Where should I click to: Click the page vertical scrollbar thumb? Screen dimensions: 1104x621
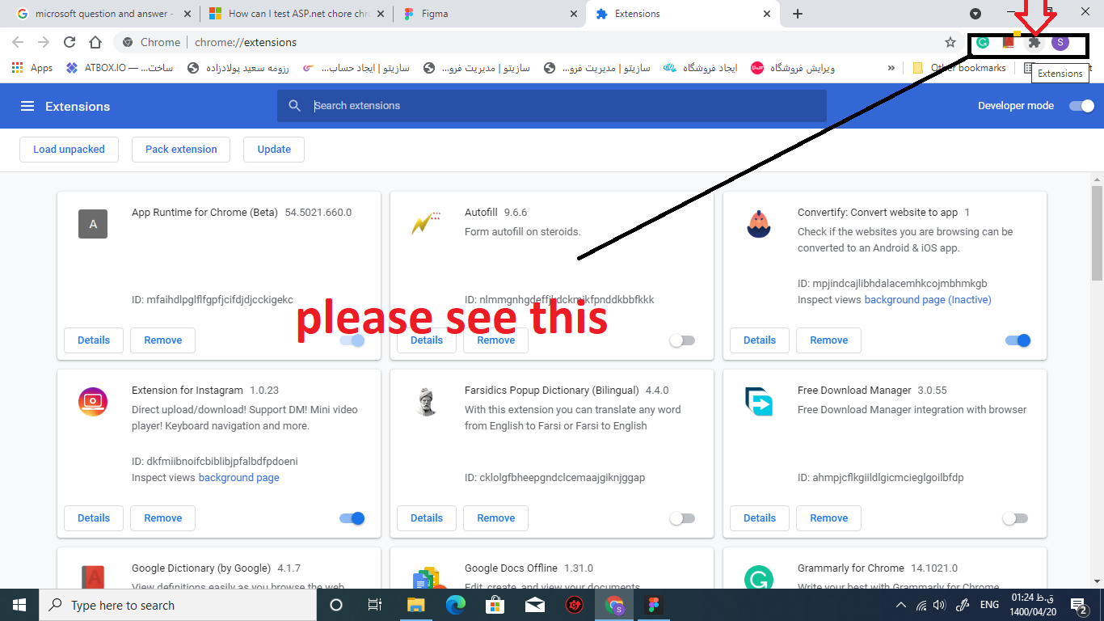(x=1097, y=234)
